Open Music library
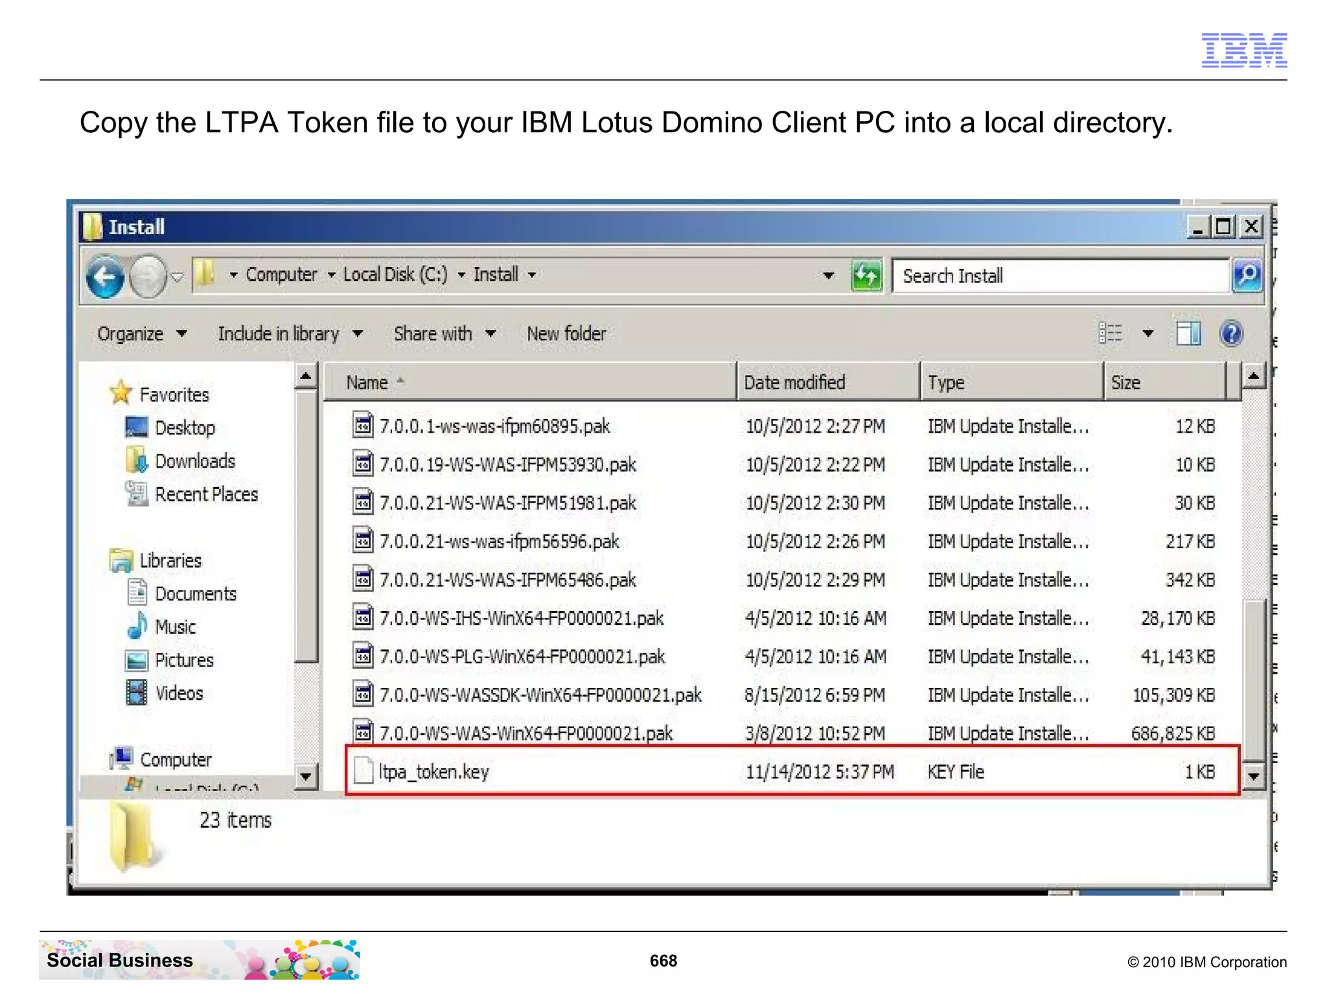The height and width of the screenshot is (995, 1327). click(x=176, y=627)
